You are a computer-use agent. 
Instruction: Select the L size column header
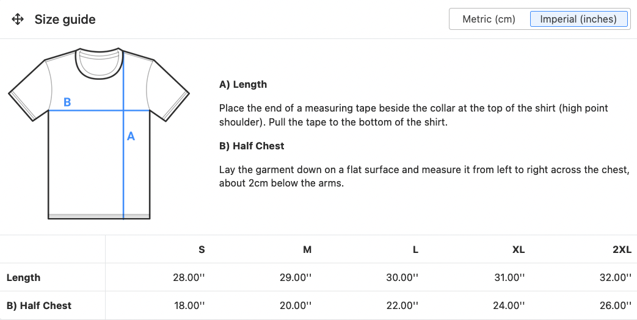pos(415,249)
